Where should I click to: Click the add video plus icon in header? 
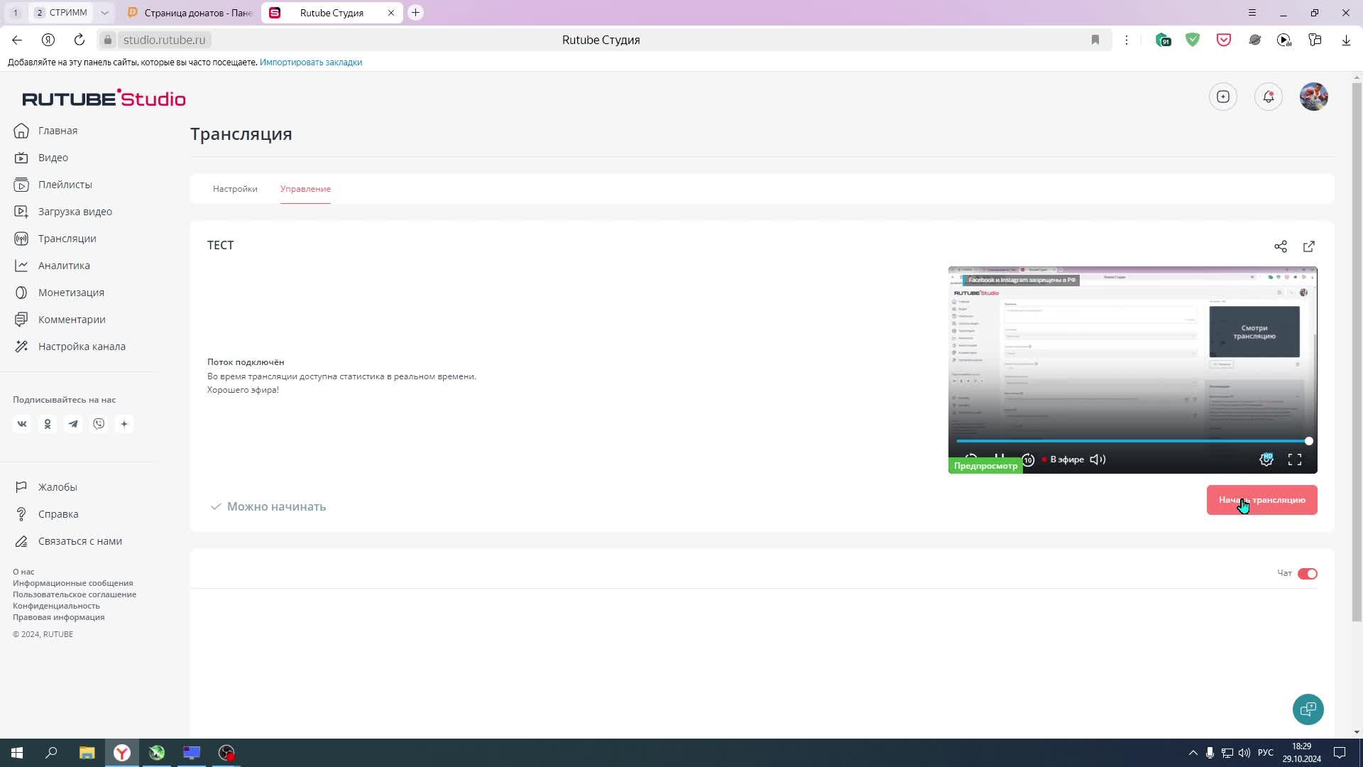click(1223, 97)
